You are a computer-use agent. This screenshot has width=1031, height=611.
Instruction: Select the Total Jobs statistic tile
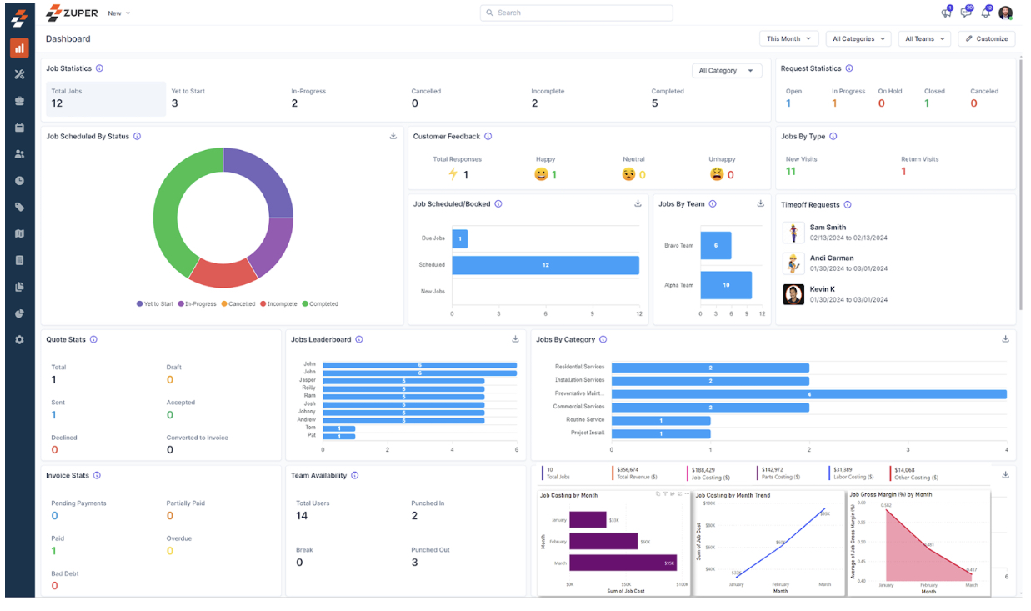point(105,98)
